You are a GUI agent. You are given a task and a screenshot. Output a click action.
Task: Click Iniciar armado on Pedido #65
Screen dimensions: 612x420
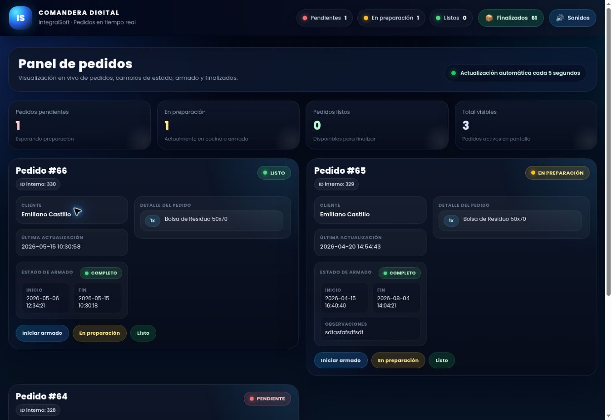pyautogui.click(x=341, y=361)
